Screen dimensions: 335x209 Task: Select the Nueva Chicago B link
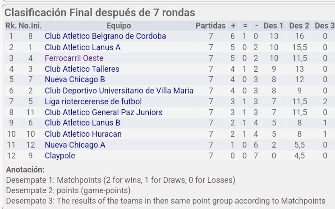tap(74, 79)
